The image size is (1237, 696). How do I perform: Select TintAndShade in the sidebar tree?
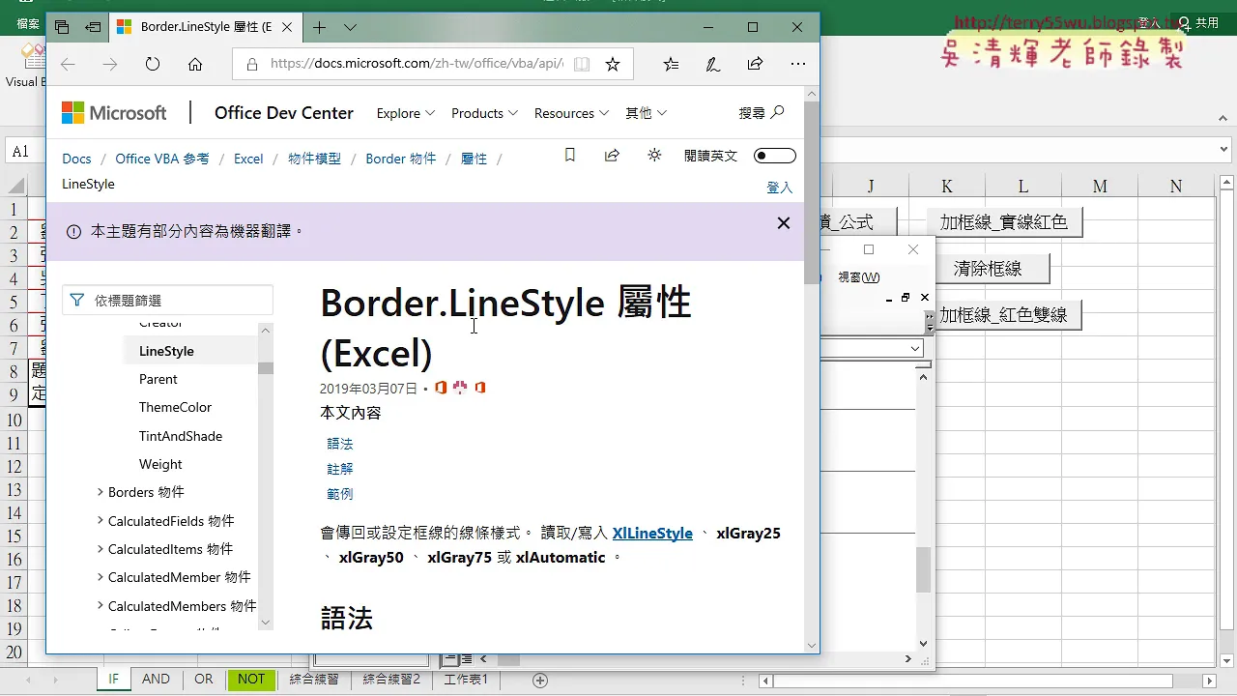(x=181, y=436)
